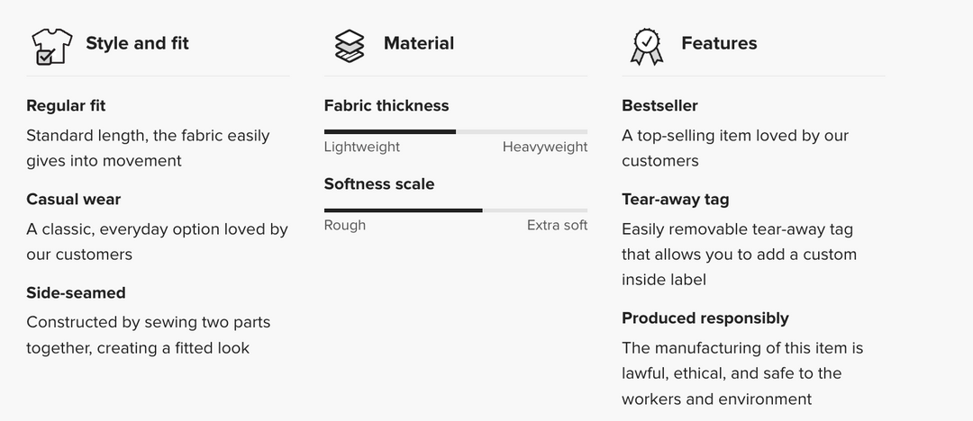This screenshot has width=973, height=421.
Task: Click the award ribbon Features icon
Action: 646,45
